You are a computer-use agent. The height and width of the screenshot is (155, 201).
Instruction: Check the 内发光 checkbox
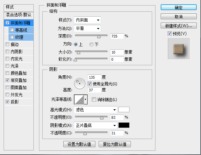pos(7,59)
